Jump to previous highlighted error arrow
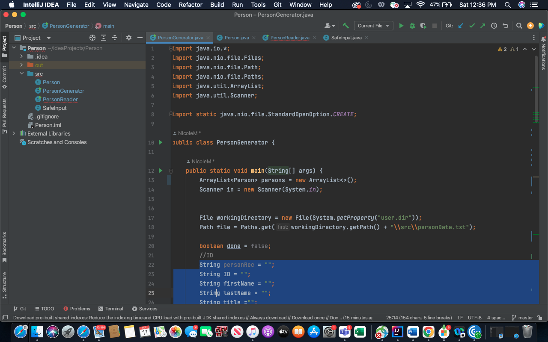 525,49
